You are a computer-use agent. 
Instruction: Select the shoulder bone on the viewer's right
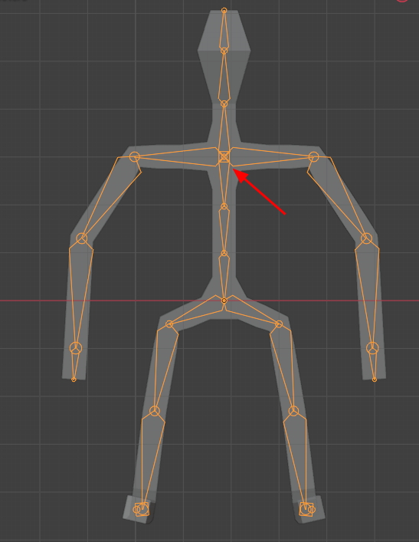tap(271, 157)
